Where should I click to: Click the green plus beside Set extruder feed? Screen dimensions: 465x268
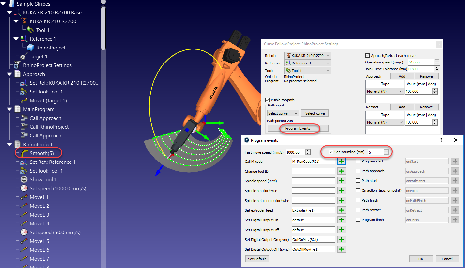(x=342, y=210)
